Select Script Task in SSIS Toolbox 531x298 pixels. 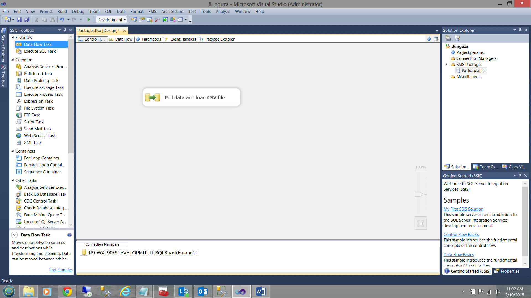[x=34, y=122]
